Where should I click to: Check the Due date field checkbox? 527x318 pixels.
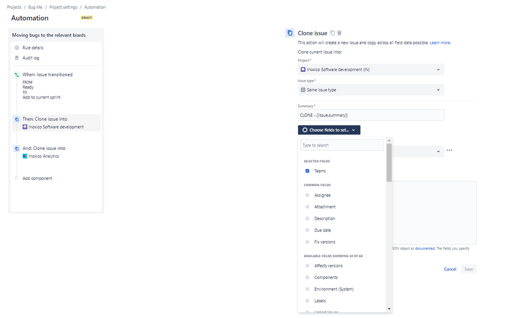[x=307, y=230]
